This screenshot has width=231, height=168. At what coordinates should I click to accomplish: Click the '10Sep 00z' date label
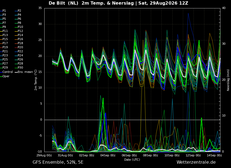(x=172, y=155)
